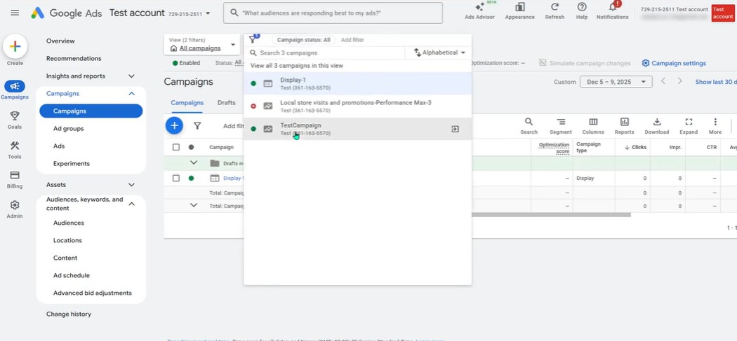737x341 pixels.
Task: Click go-to arrow on TestCampaign row
Action: point(455,129)
